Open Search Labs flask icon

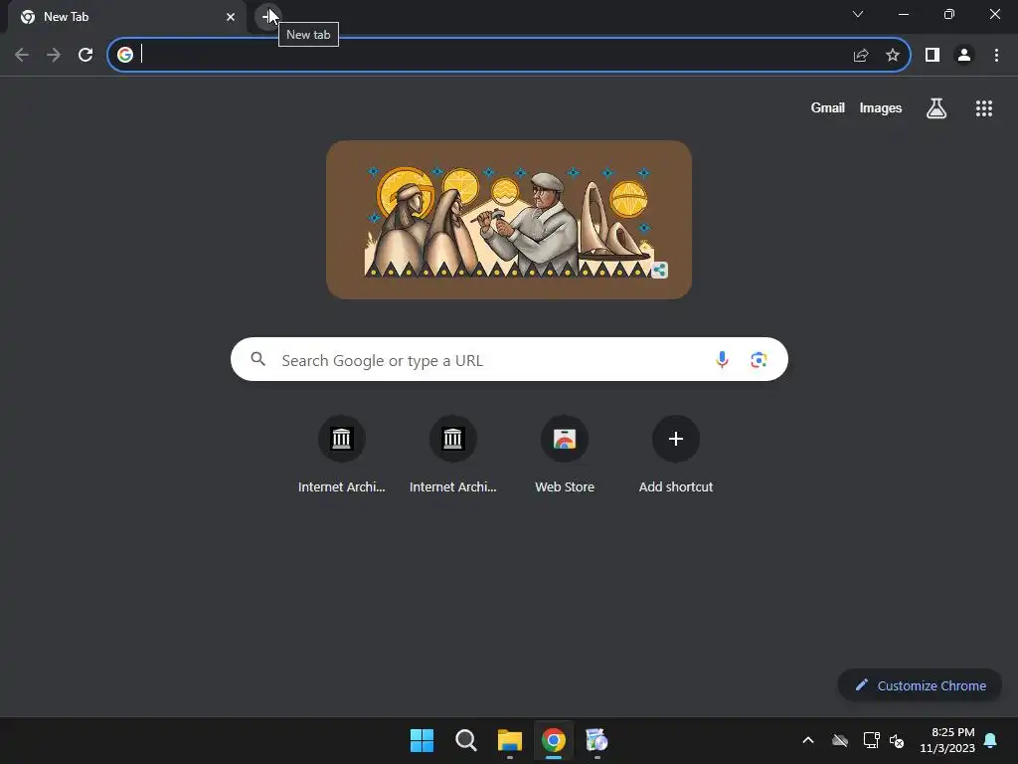click(936, 107)
